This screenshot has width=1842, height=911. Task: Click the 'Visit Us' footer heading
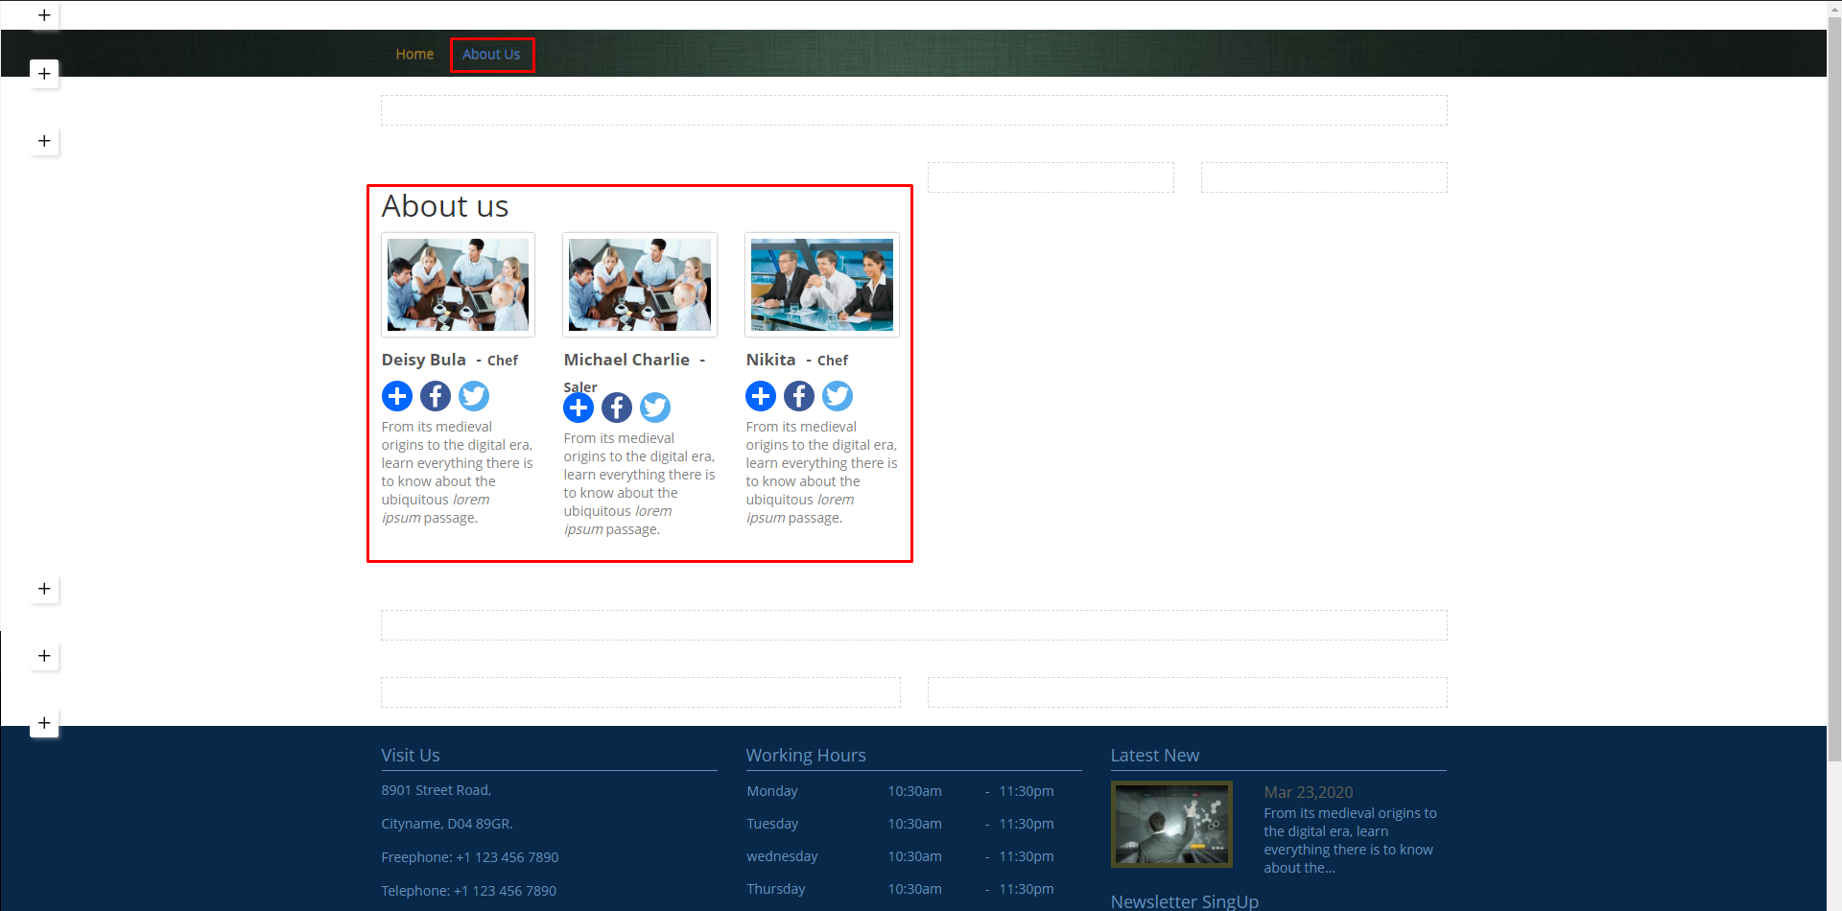click(x=411, y=756)
